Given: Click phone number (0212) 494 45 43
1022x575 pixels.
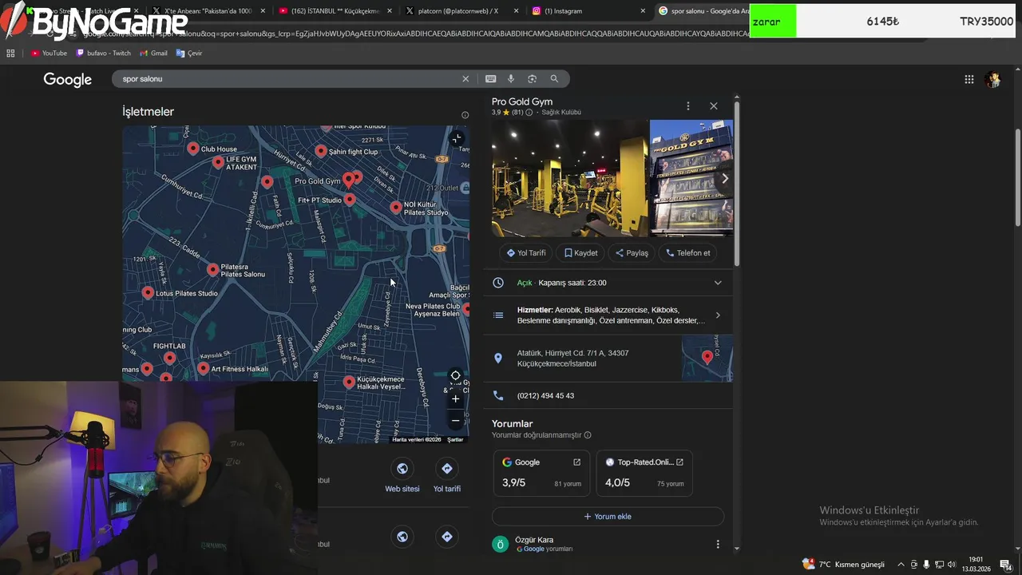Looking at the screenshot, I should (545, 395).
